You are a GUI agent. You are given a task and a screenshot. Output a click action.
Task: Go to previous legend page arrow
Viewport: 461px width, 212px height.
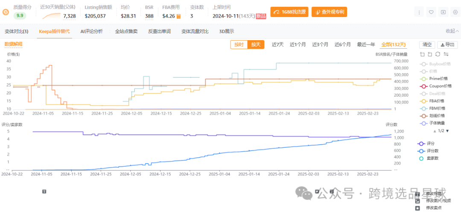[435, 131]
